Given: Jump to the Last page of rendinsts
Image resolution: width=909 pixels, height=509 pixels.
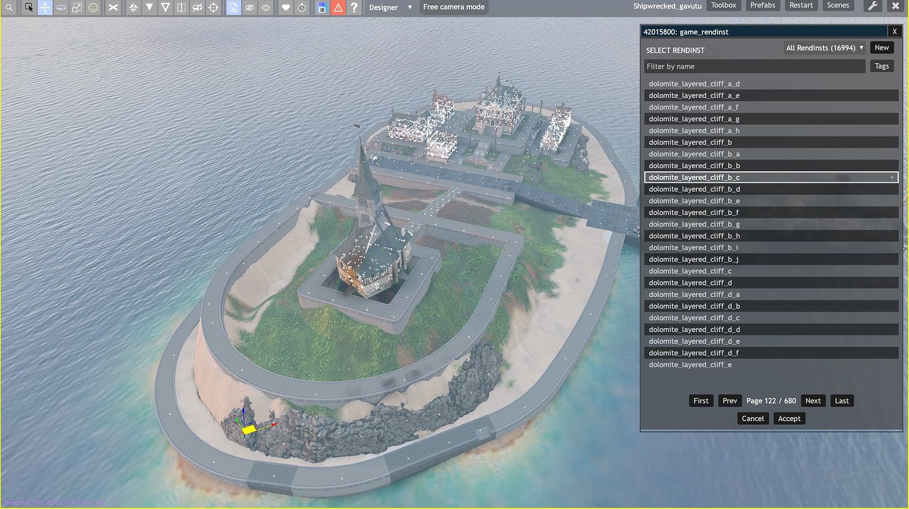Looking at the screenshot, I should [x=842, y=400].
